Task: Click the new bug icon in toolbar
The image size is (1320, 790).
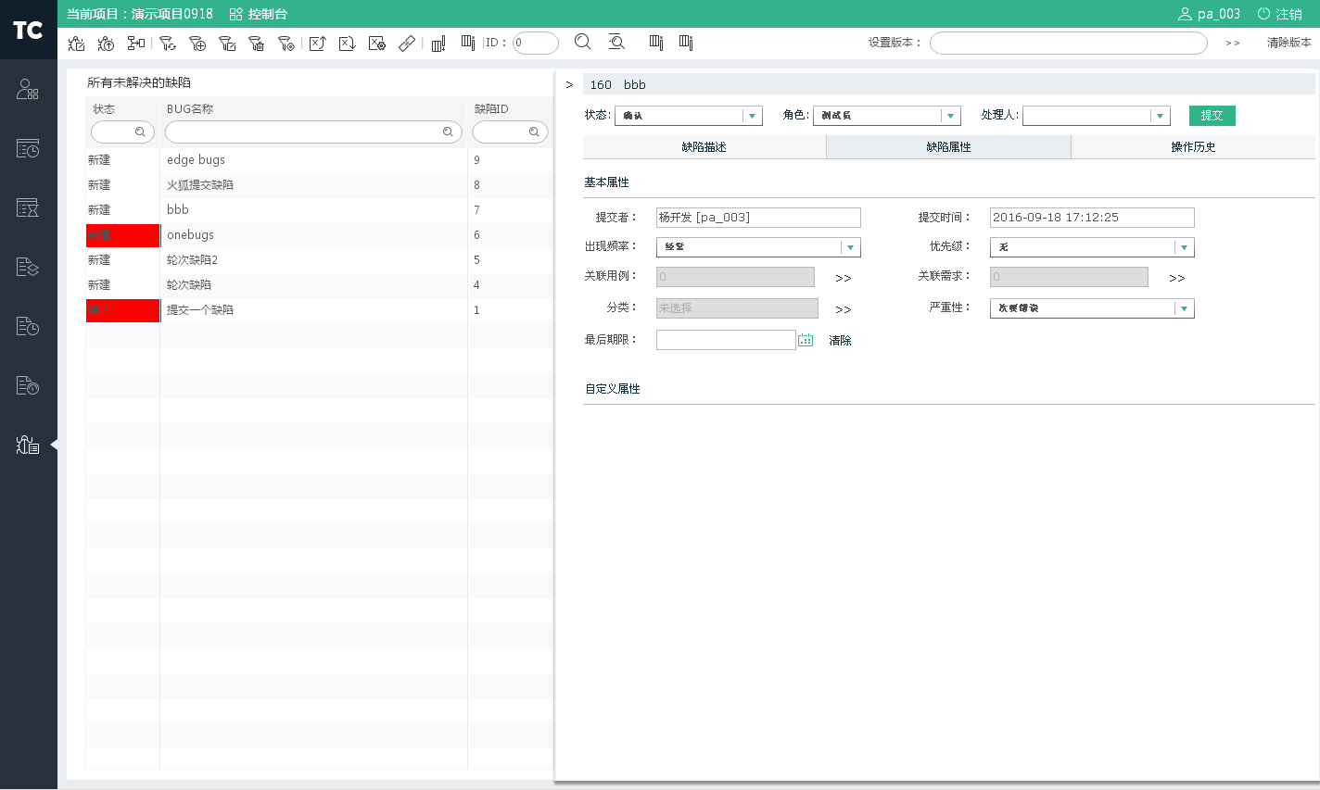Action: [x=77, y=43]
